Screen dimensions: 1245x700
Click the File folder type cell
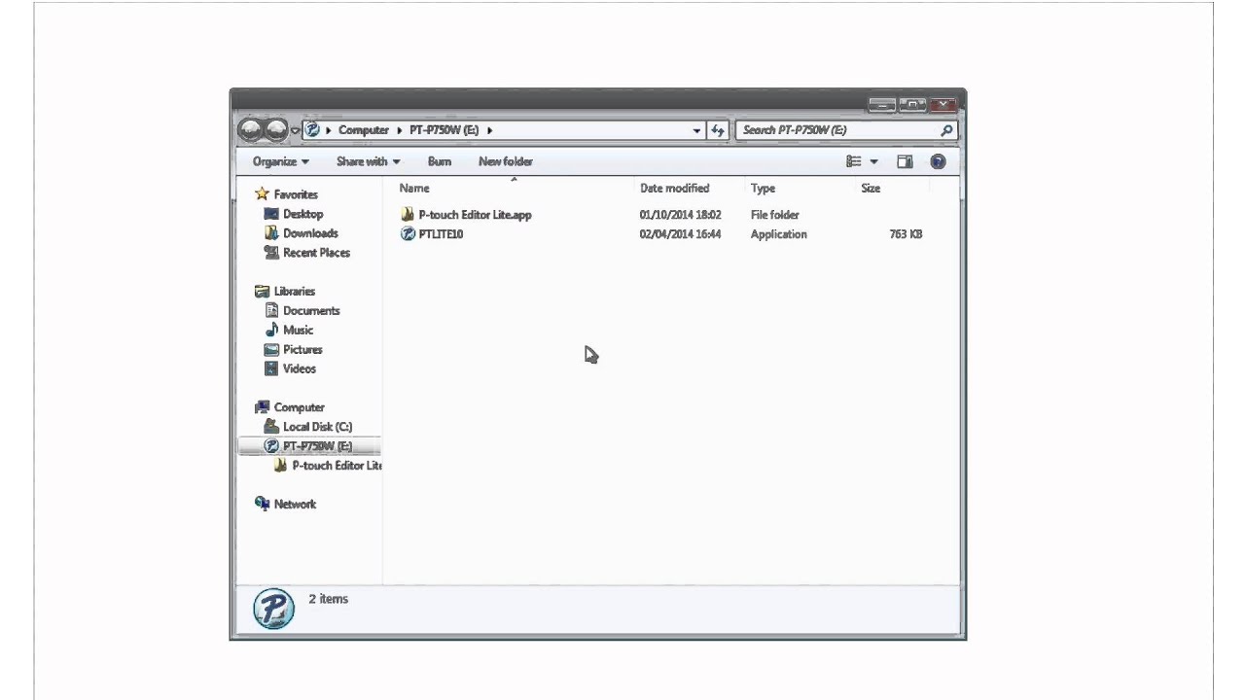coord(775,215)
